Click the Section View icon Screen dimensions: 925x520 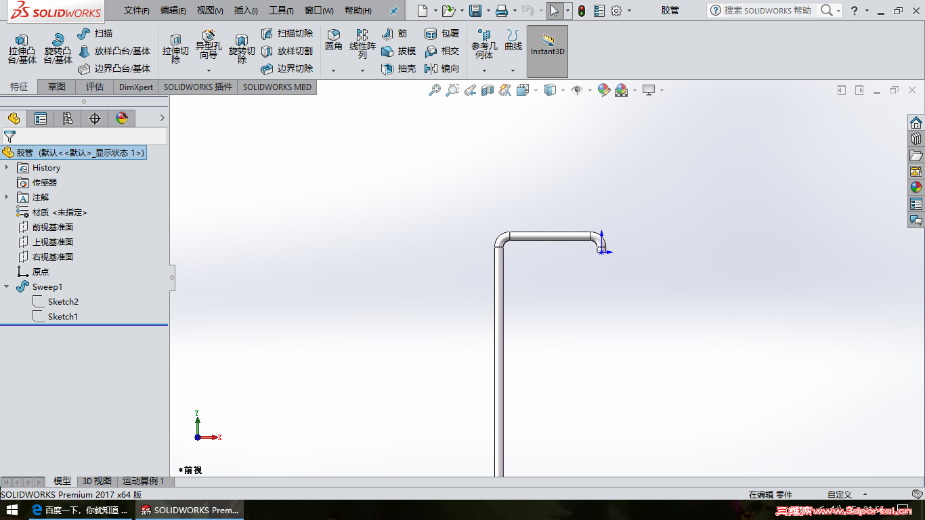pyautogui.click(x=488, y=90)
